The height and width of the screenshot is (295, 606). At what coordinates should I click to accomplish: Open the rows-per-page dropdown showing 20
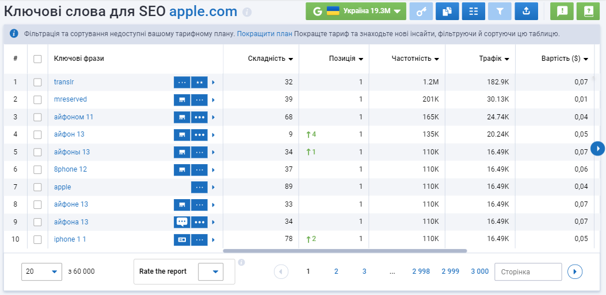42,271
